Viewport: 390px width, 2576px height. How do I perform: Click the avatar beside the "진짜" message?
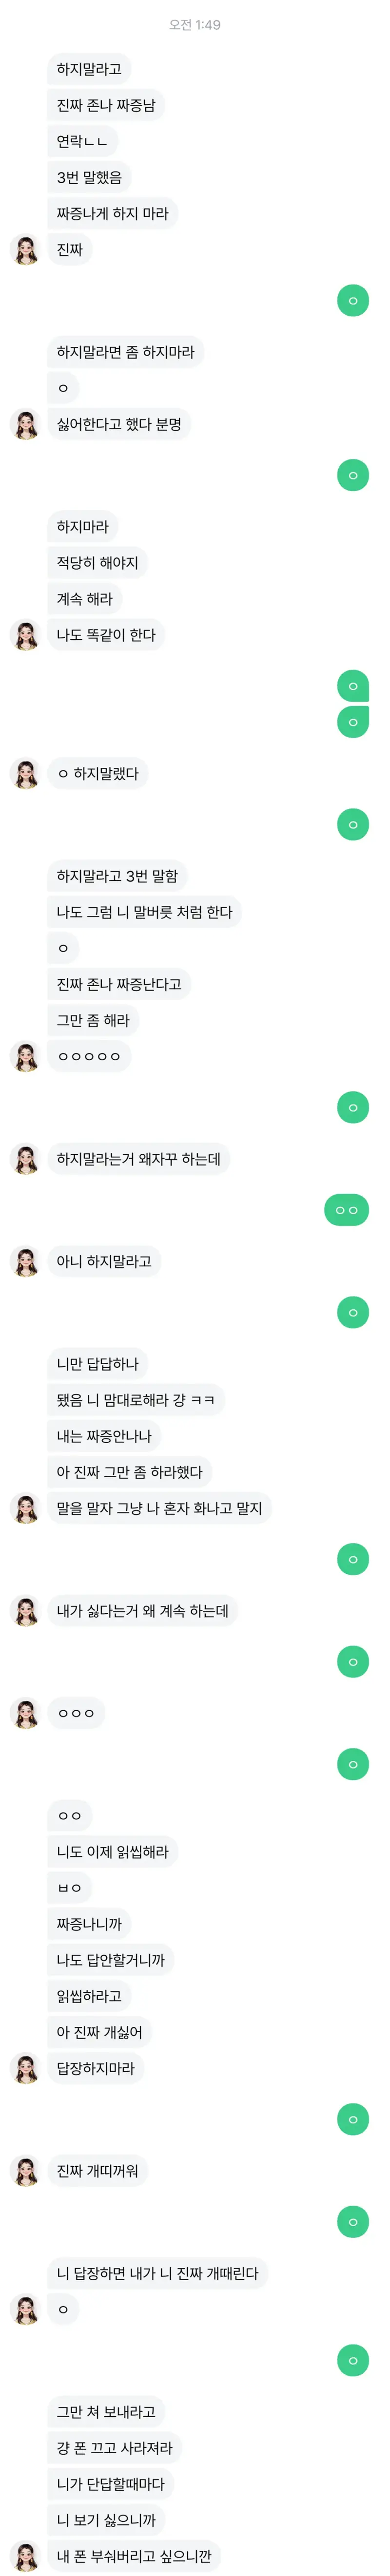point(25,249)
